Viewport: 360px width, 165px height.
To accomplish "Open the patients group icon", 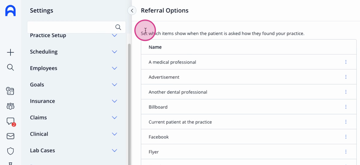I will coord(10,106).
